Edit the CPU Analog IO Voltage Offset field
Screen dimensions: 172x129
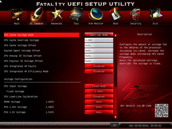[x=99, y=56]
